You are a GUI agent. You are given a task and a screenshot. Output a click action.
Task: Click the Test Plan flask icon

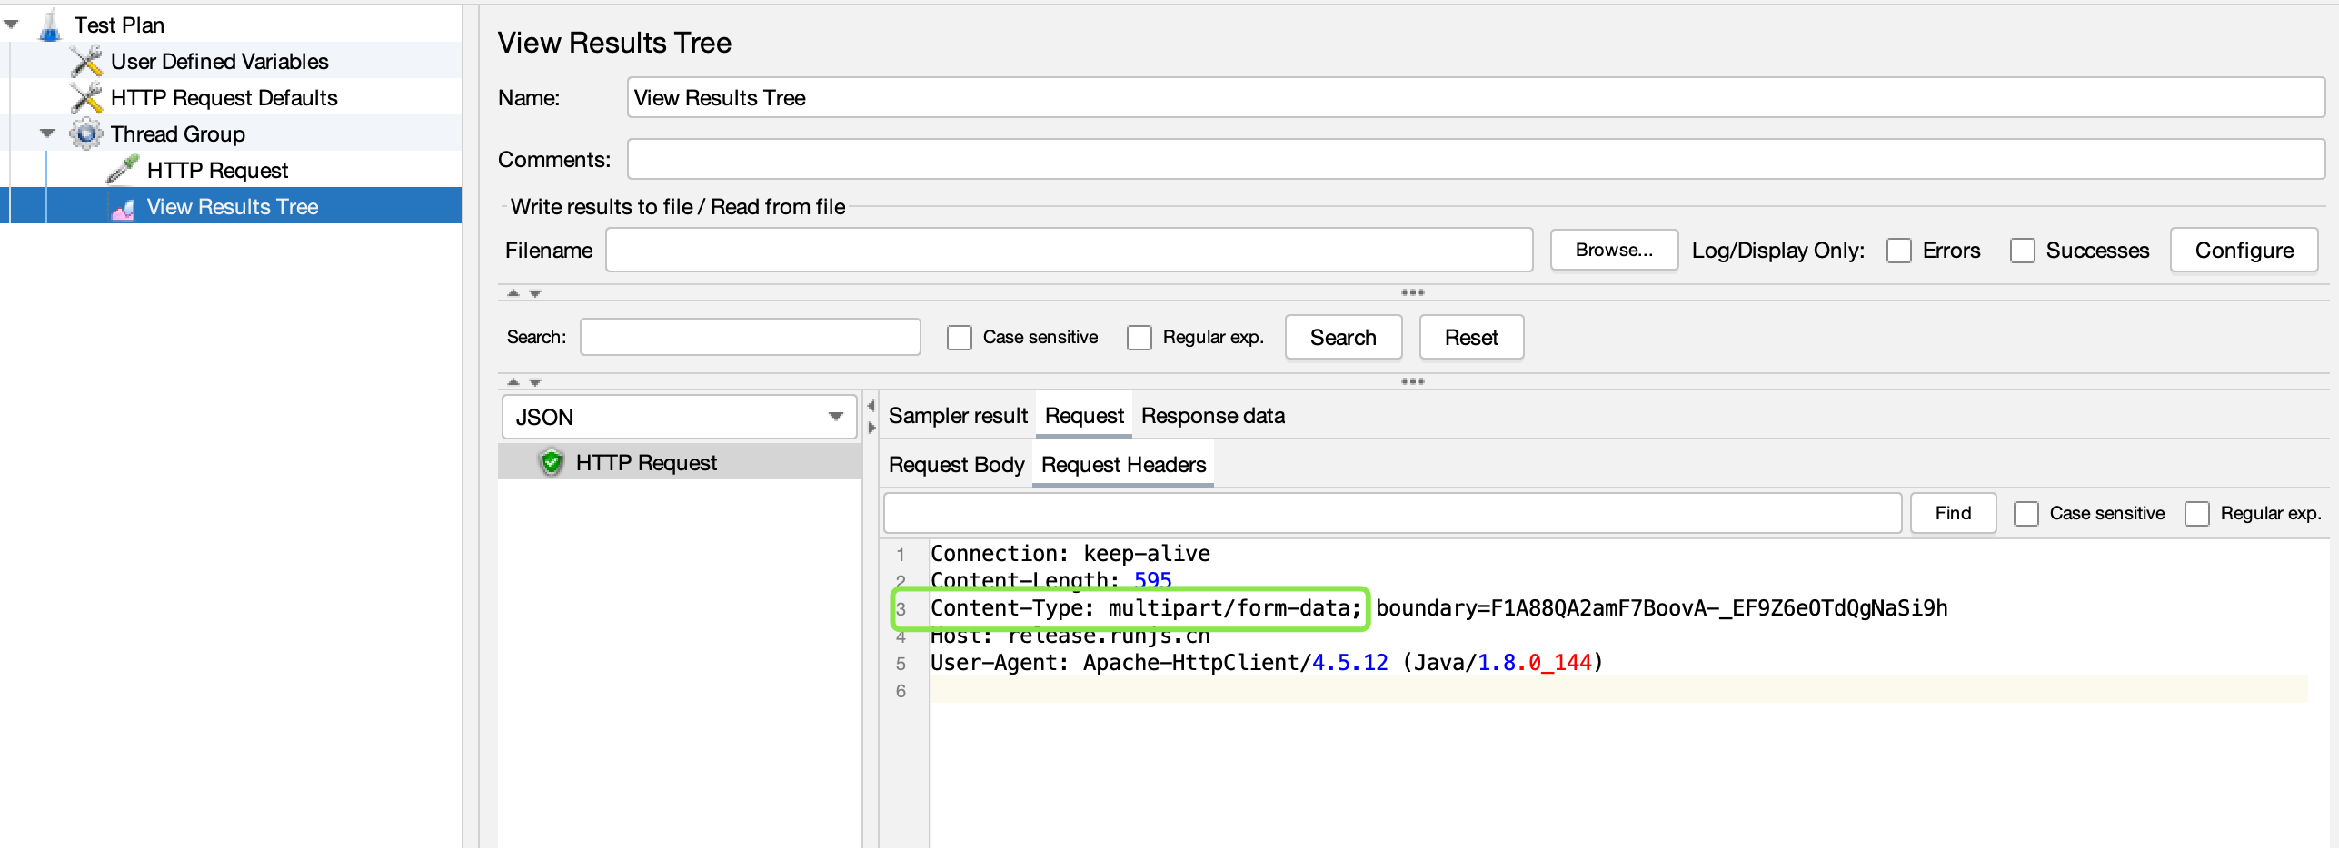50,25
